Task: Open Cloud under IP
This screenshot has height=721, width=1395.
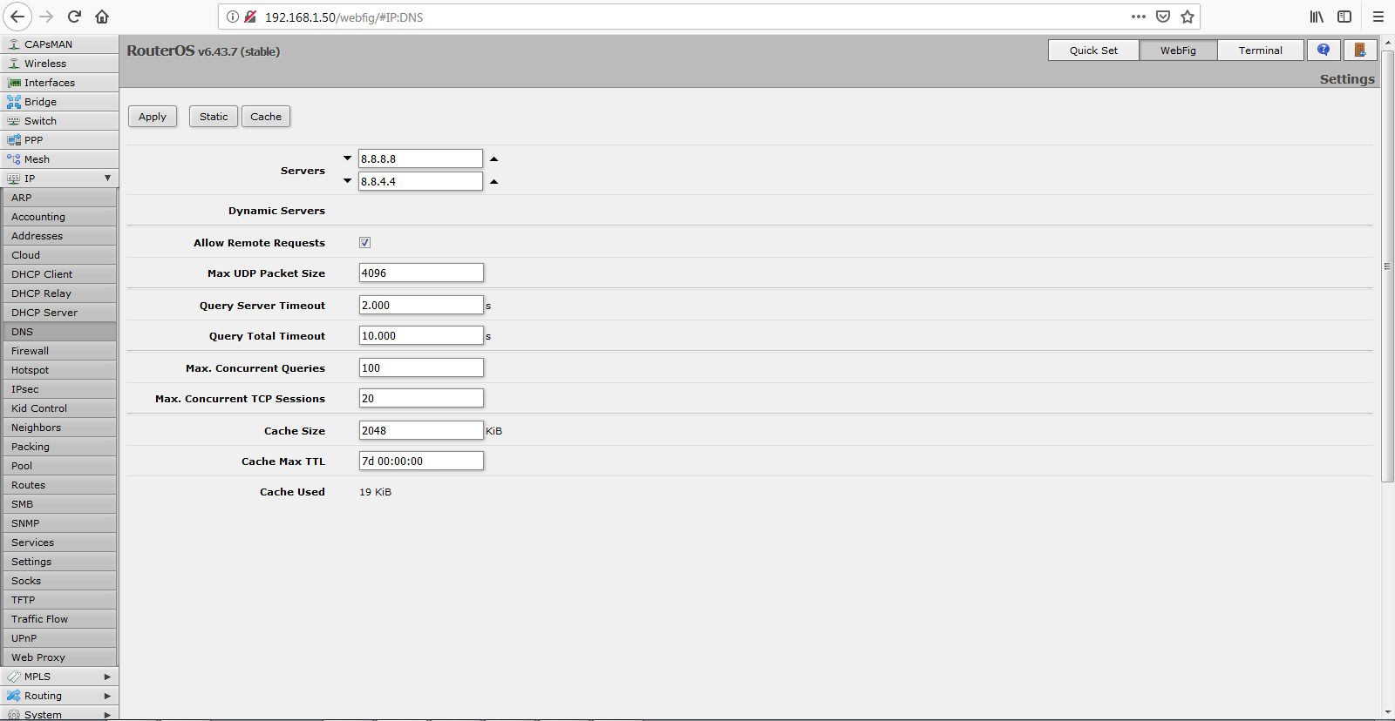Action: (x=59, y=255)
